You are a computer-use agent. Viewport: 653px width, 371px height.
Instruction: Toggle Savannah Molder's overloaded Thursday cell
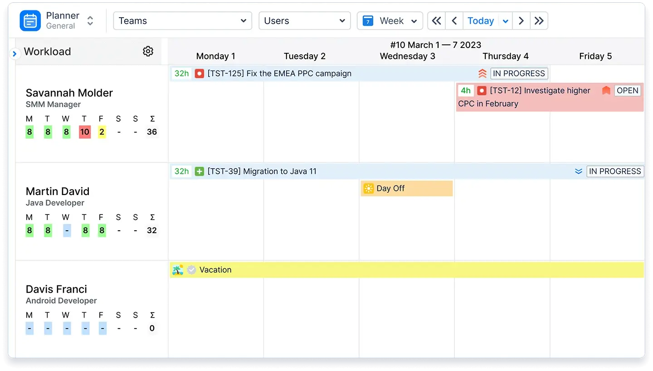84,132
